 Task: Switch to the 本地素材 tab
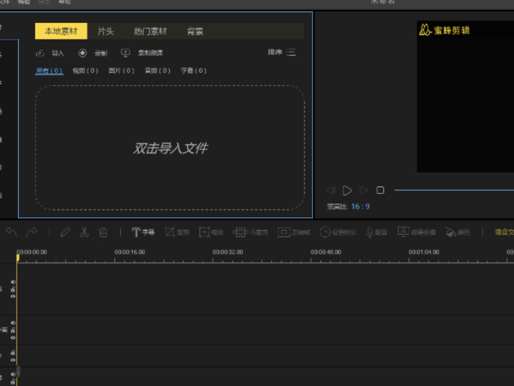coord(61,31)
